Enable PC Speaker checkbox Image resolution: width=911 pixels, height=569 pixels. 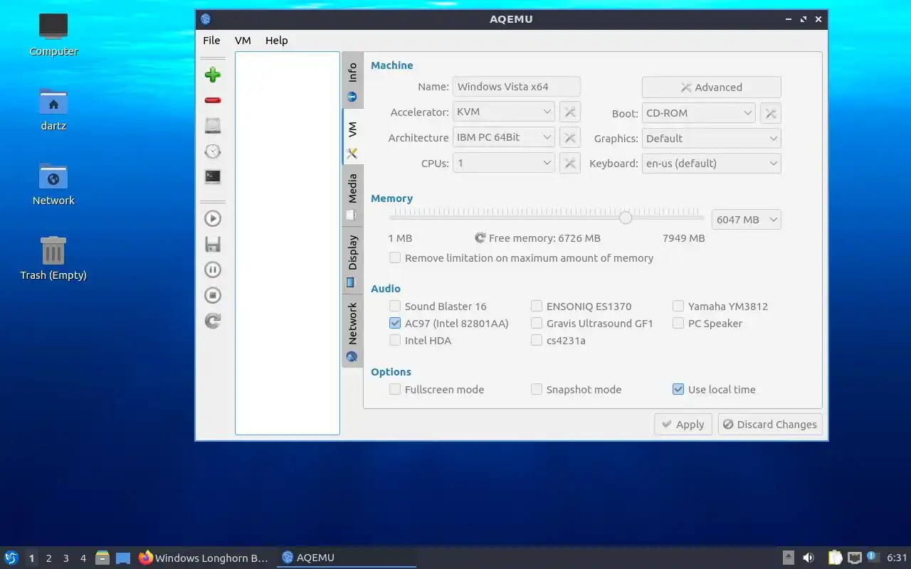coord(707,324)
